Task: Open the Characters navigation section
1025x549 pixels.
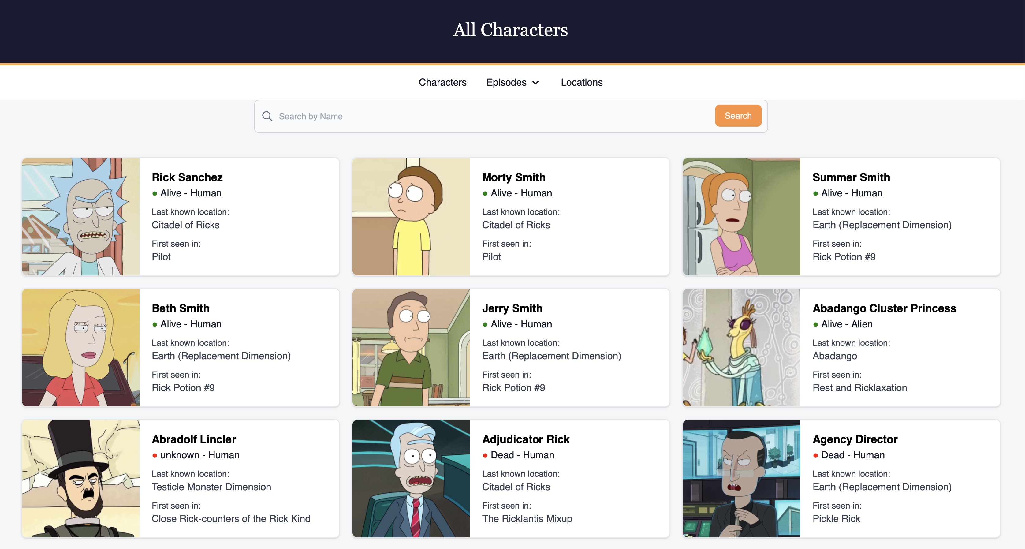Action: [x=442, y=82]
